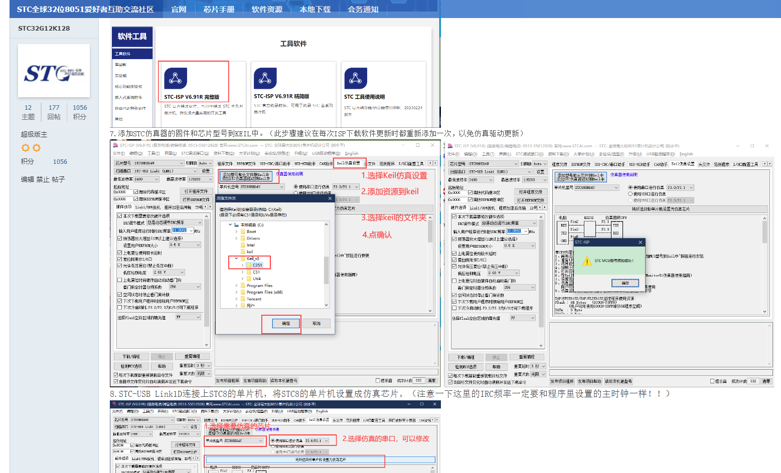Open IRC调节模式 dropdown (folder-dialog window)

pos(175,222)
